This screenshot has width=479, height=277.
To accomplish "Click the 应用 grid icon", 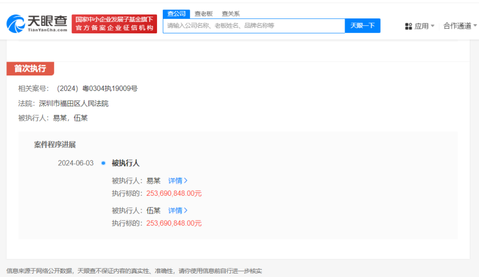I will [x=409, y=26].
